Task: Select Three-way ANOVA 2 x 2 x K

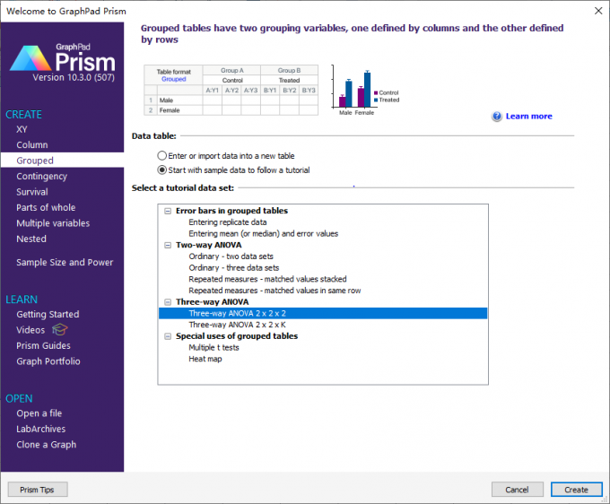Action: point(238,325)
